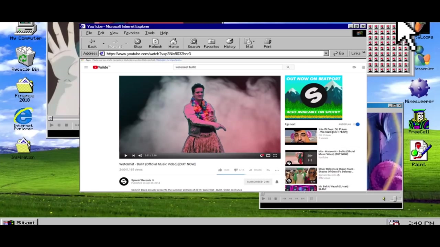This screenshot has width=440, height=247.
Task: Open the YouTube player settings gear
Action: tap(262, 156)
